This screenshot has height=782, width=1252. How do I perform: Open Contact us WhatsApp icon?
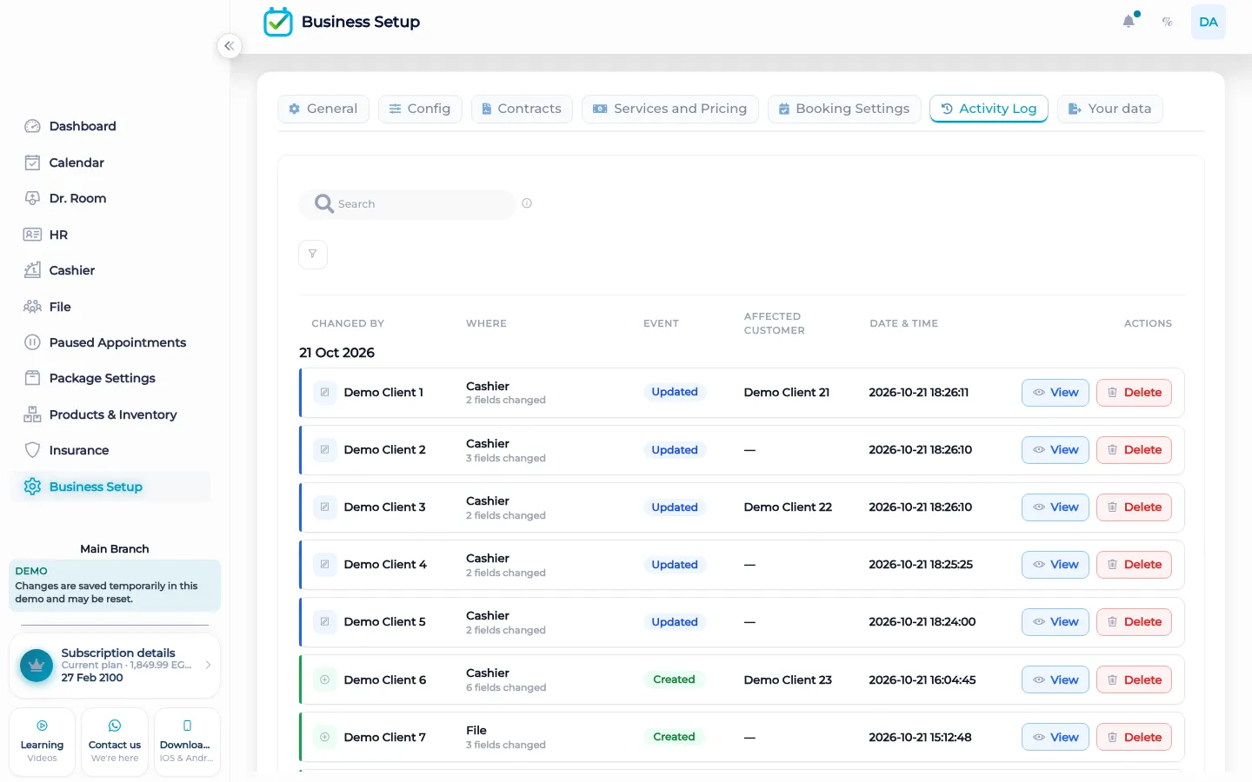click(115, 726)
